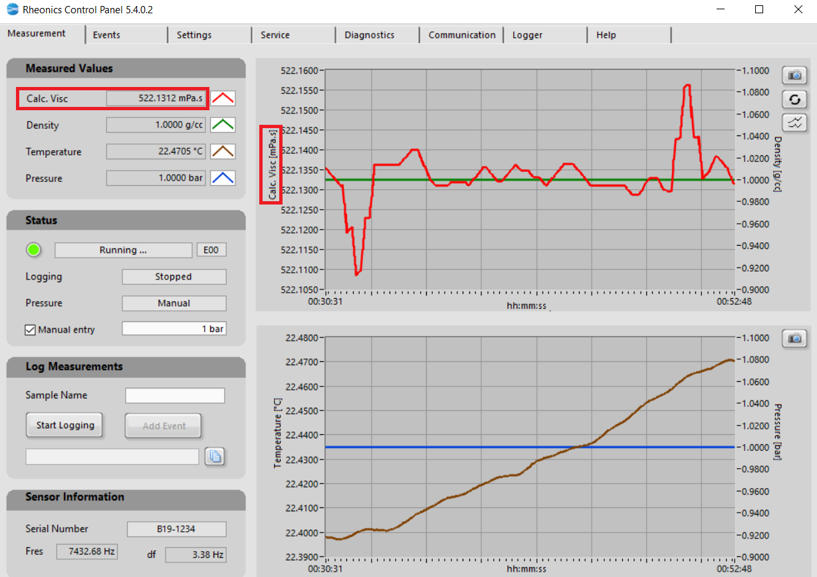Click the log file path field
The width and height of the screenshot is (817, 577).
pos(112,456)
